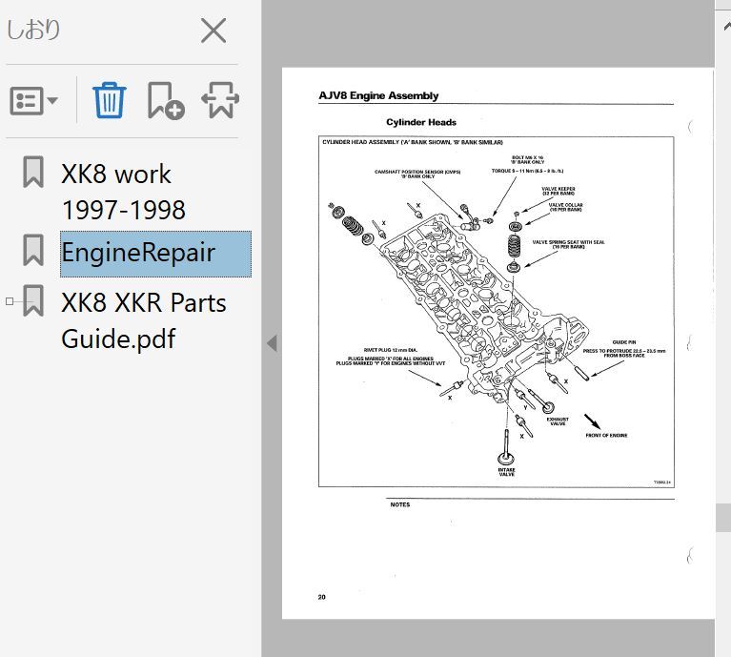Click the RIVET PLUG 12 mm DIA. label
Screen dimensions: 731x657
coord(391,350)
